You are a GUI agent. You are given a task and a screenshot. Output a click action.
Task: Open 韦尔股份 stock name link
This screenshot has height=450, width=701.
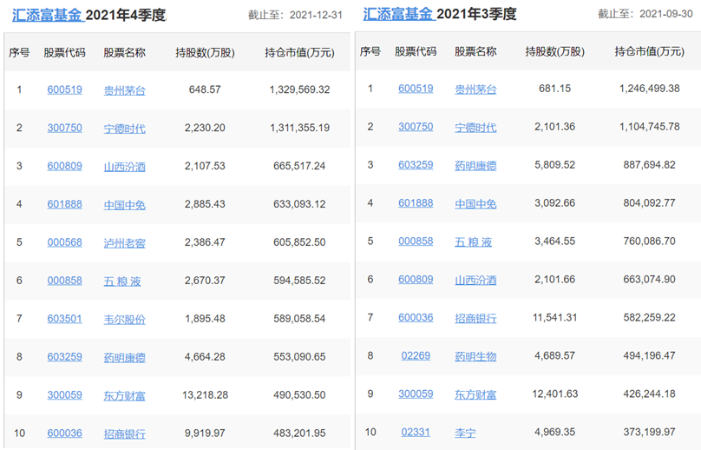click(x=125, y=320)
